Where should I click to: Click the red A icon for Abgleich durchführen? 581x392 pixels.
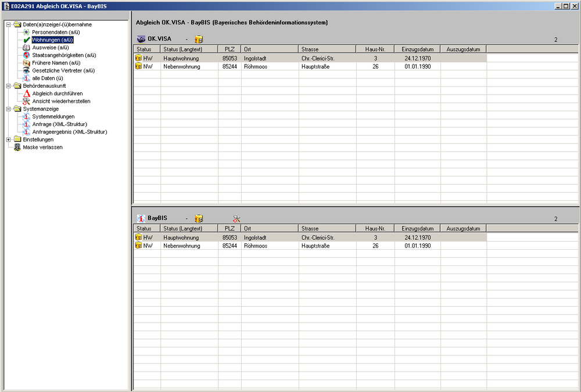pyautogui.click(x=27, y=93)
